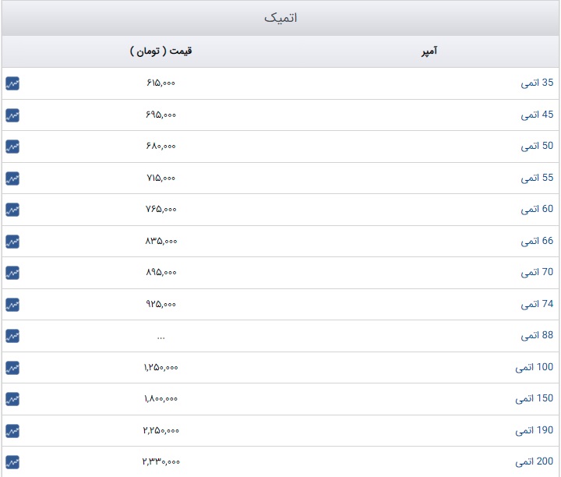
Task: Click chart icon for 100 اتمی
Action: point(12,368)
